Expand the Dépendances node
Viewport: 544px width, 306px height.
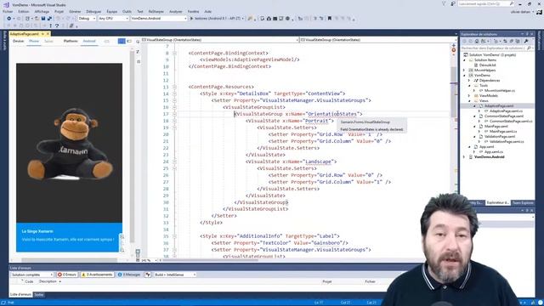tap(469, 81)
